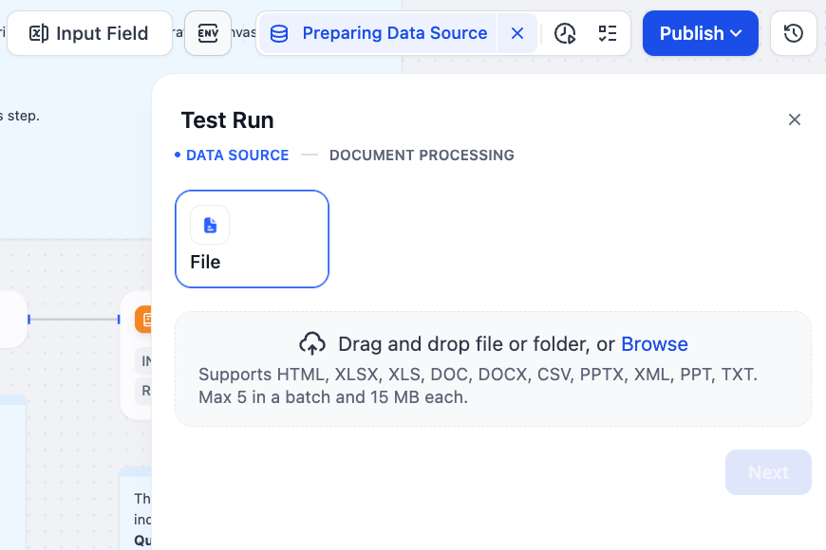Select the orange node icon on canvas
Image resolution: width=826 pixels, height=550 pixels.
[x=144, y=320]
